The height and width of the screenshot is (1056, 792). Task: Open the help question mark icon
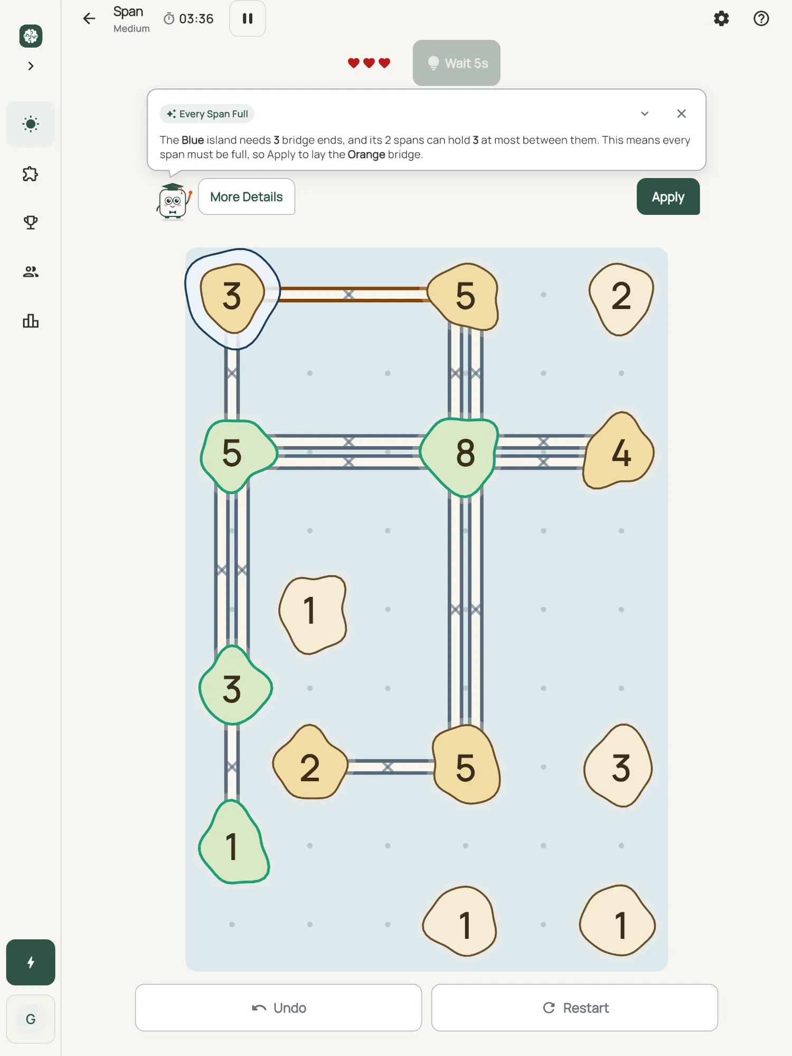761,18
